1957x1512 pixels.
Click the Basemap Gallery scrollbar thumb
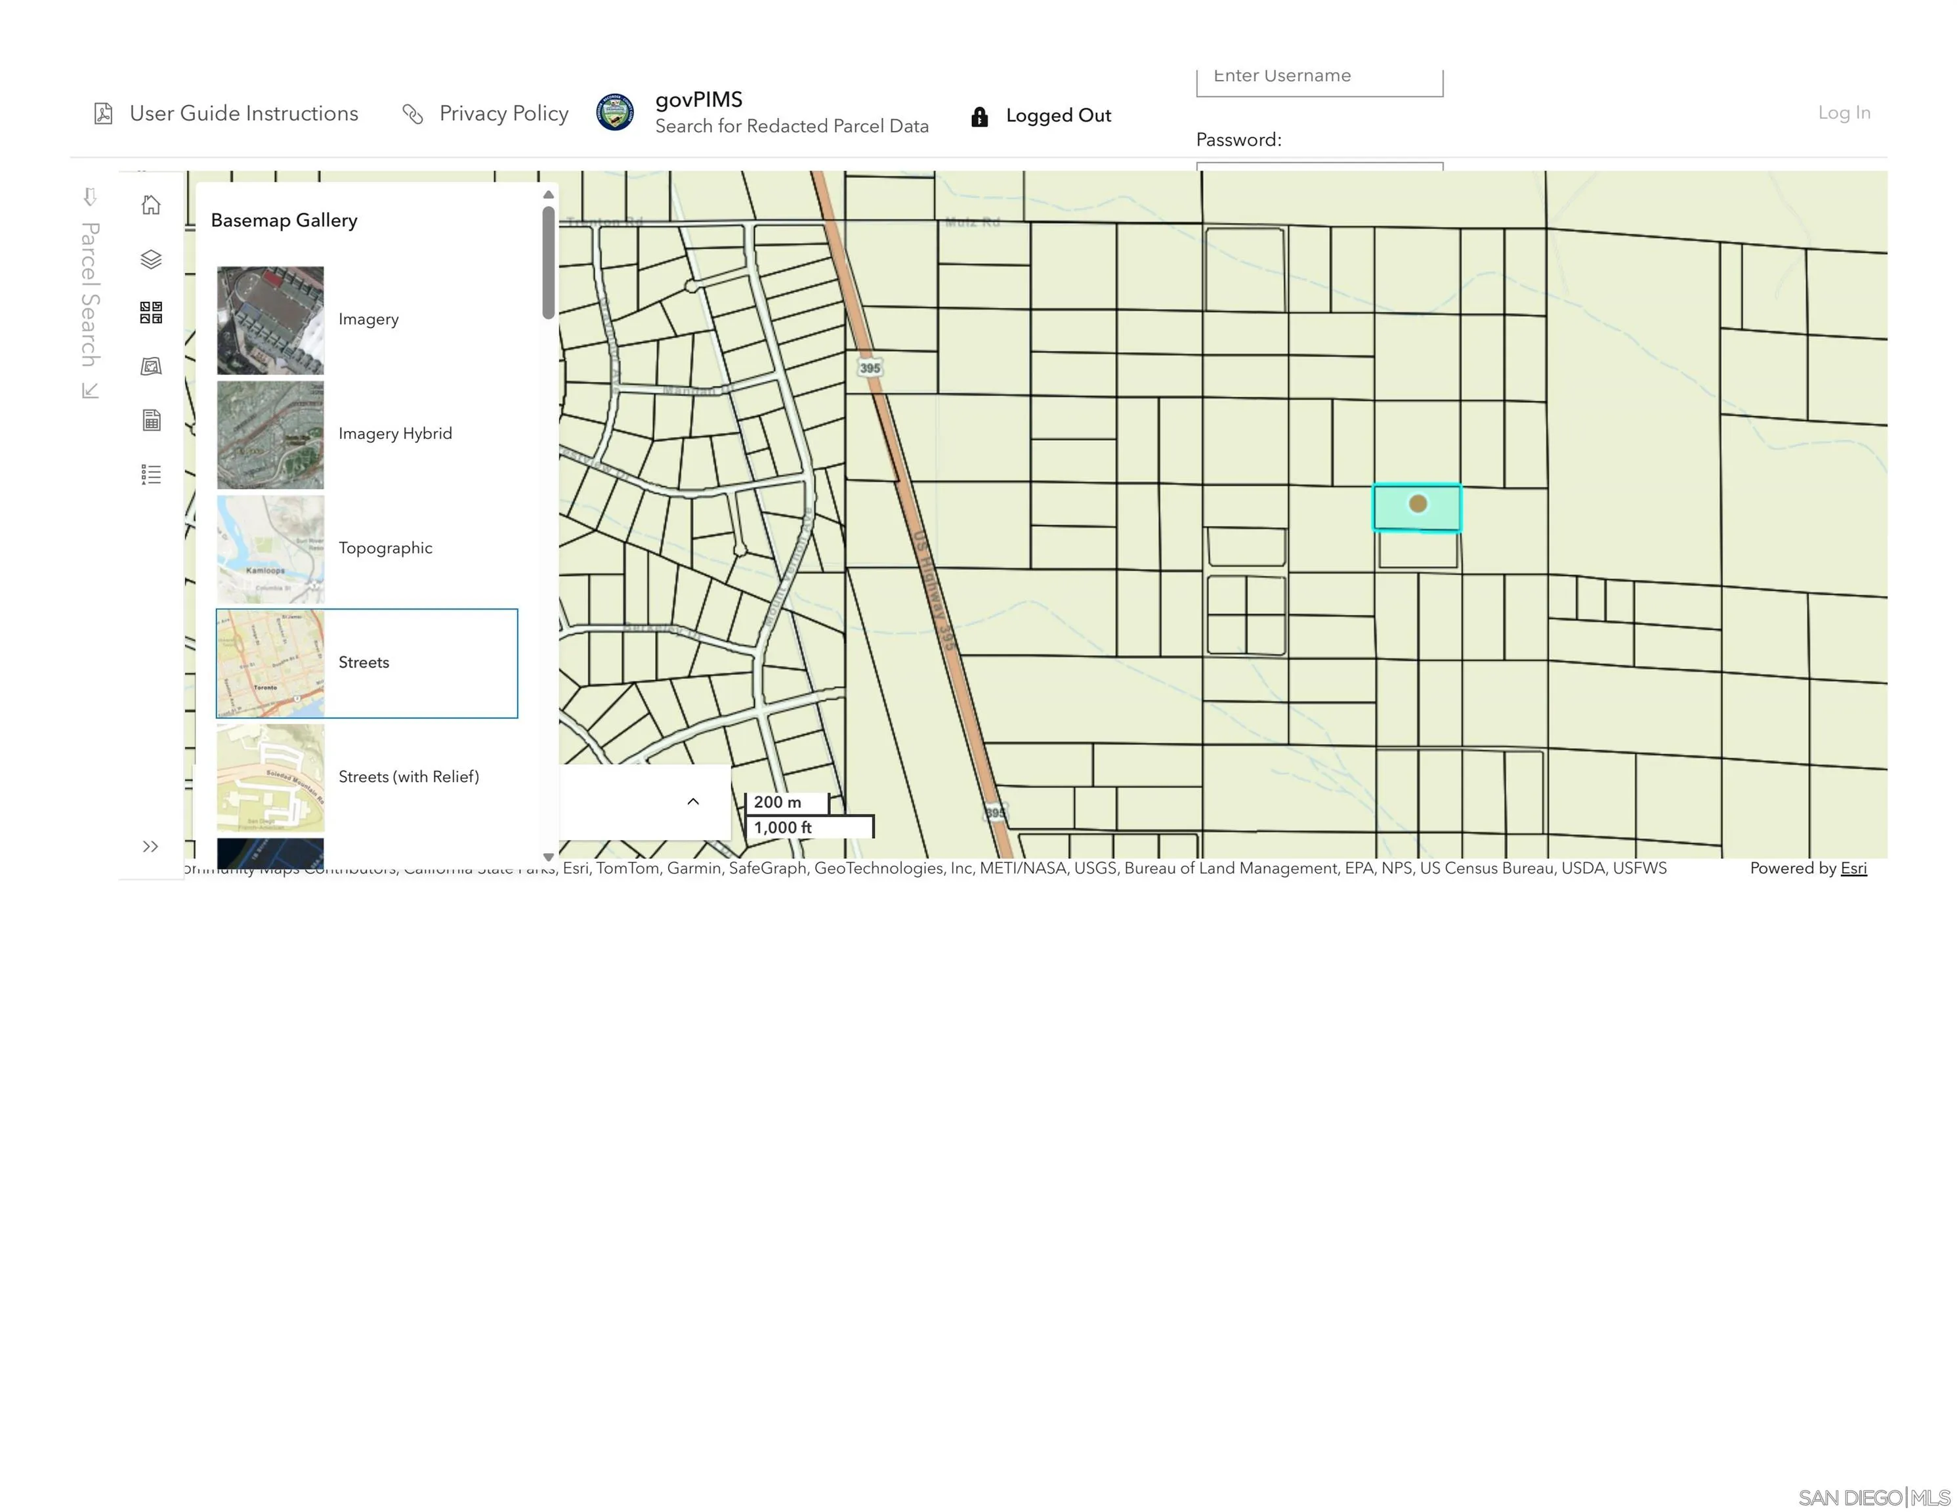[x=549, y=262]
